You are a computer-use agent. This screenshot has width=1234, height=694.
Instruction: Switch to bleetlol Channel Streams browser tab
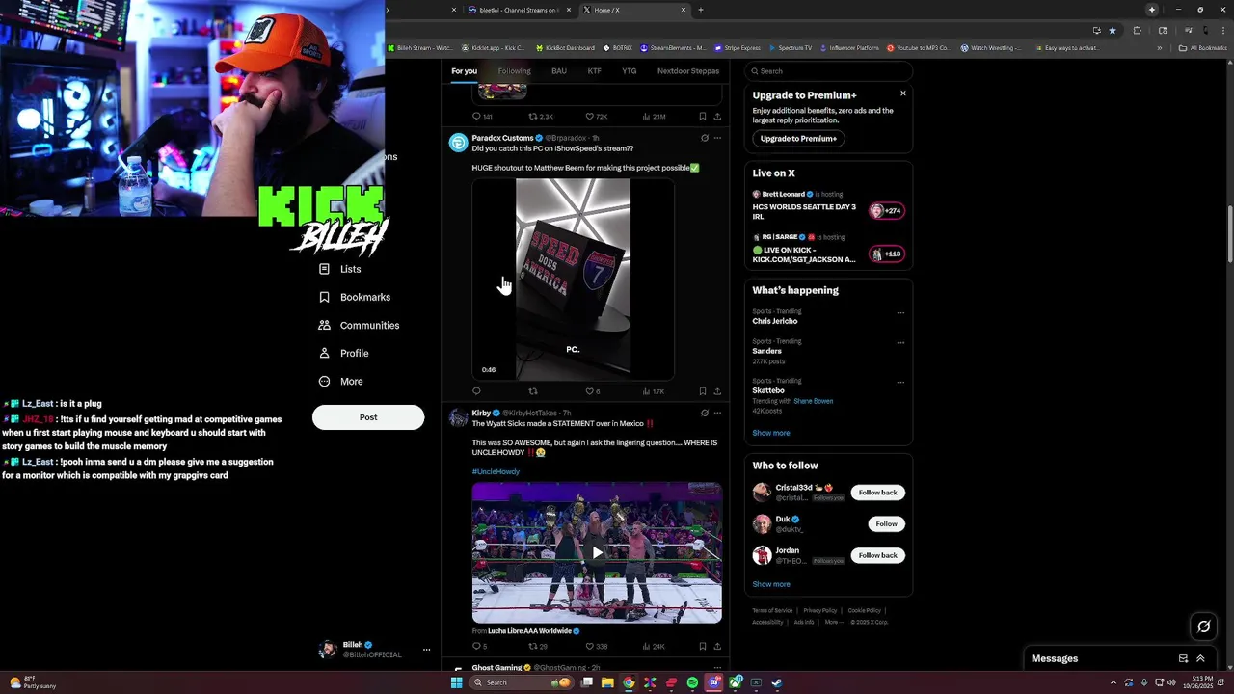pos(518,10)
